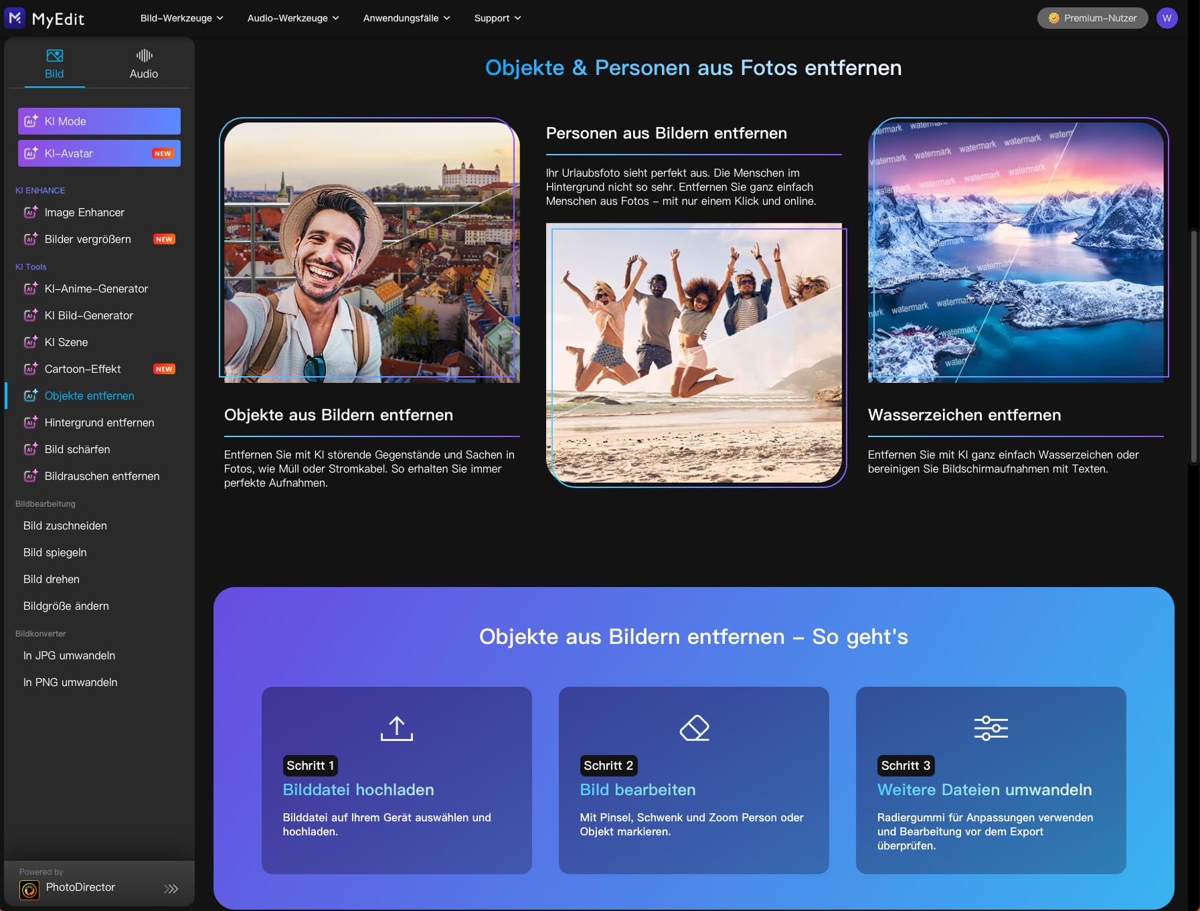
Task: Click the eraser icon in Schritt 2
Action: pos(694,728)
